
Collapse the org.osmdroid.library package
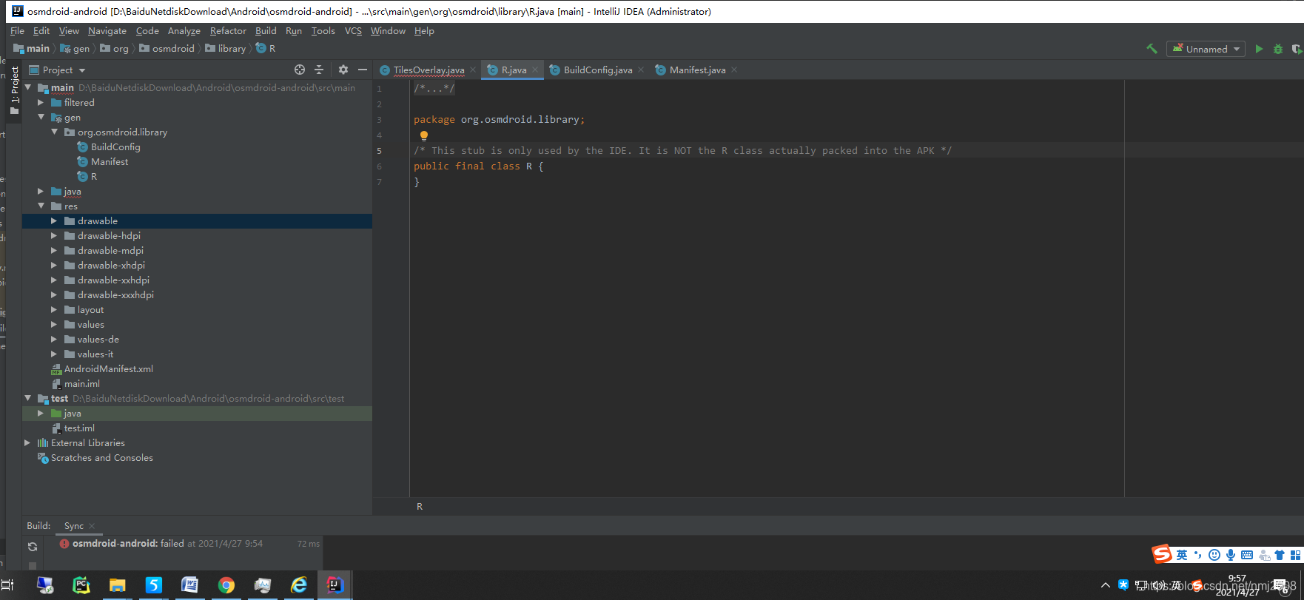tap(54, 132)
